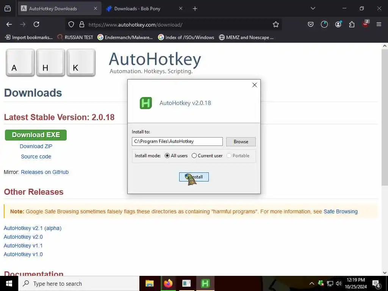Show site security padlock info

pos(82,24)
